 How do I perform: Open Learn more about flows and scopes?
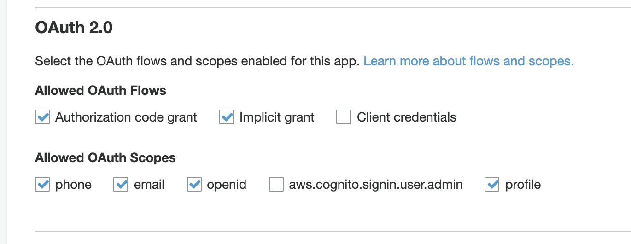tap(468, 61)
